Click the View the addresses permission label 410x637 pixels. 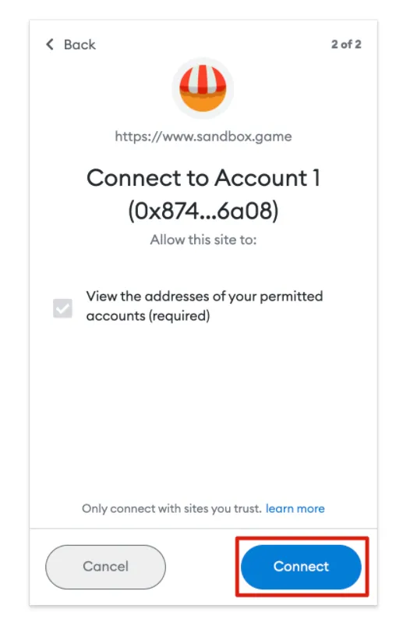pos(204,306)
